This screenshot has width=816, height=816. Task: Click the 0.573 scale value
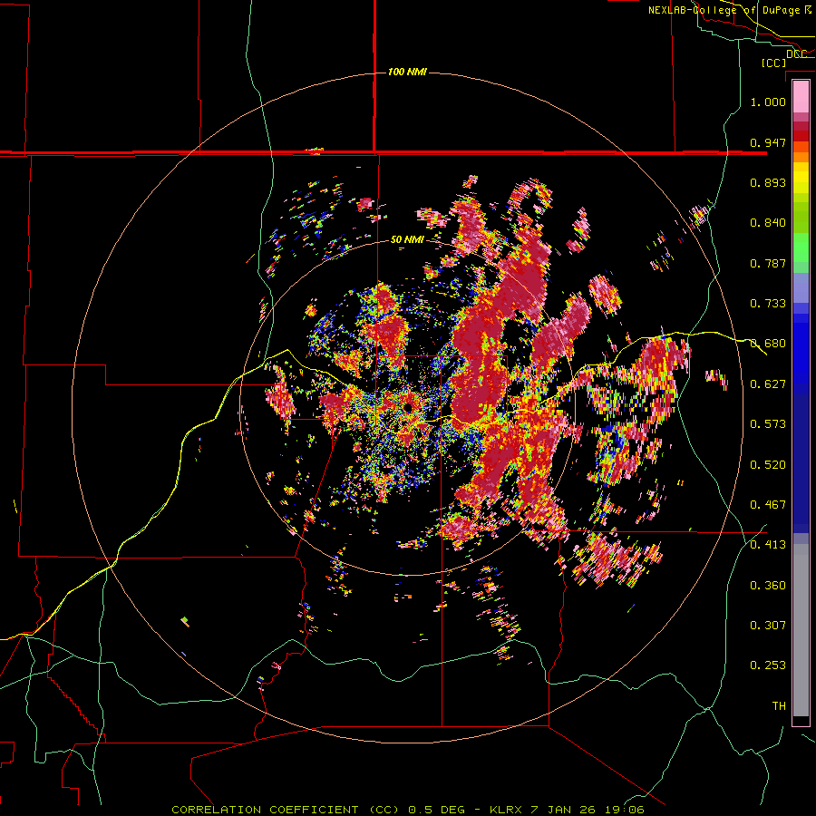pyautogui.click(x=768, y=424)
